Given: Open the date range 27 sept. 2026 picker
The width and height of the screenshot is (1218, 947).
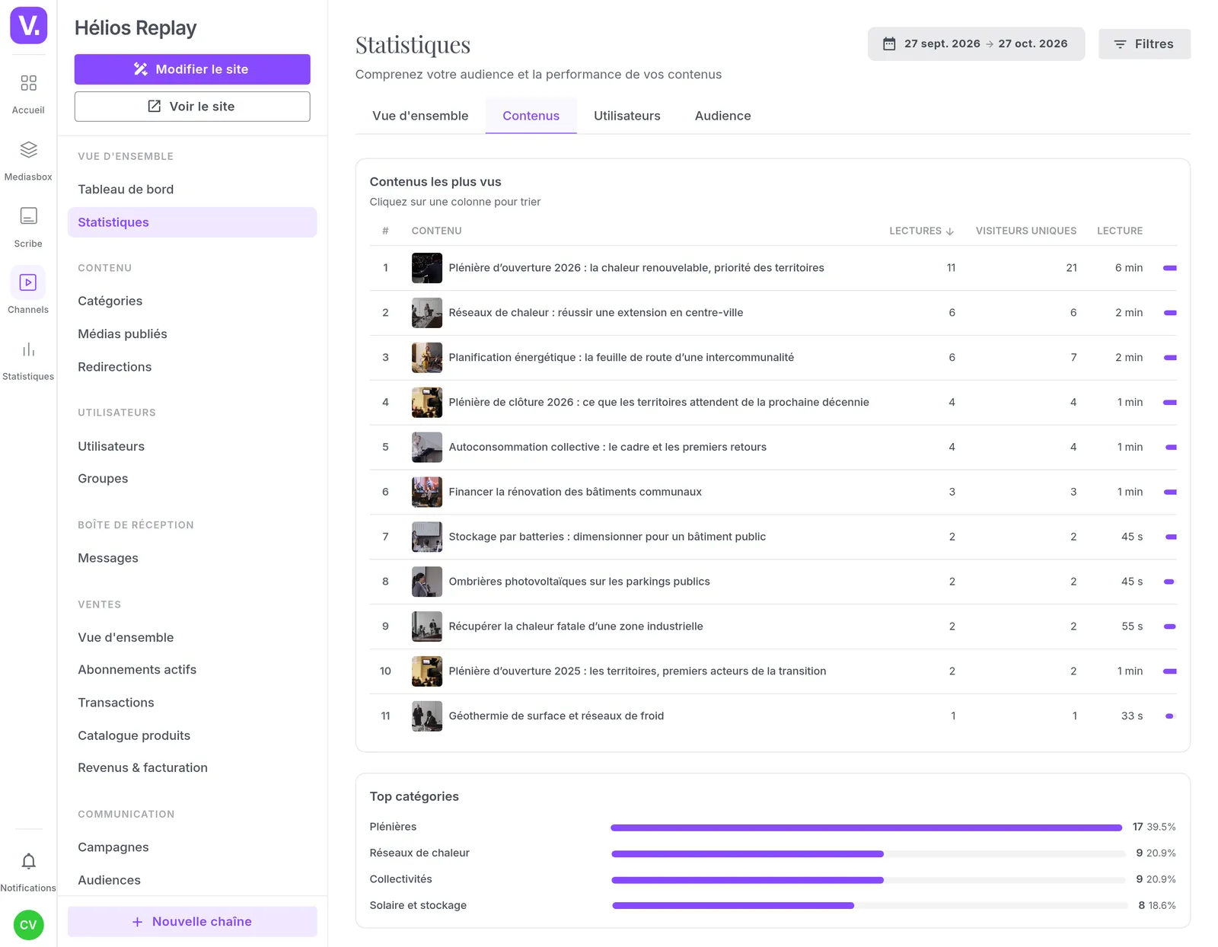Looking at the screenshot, I should (976, 44).
